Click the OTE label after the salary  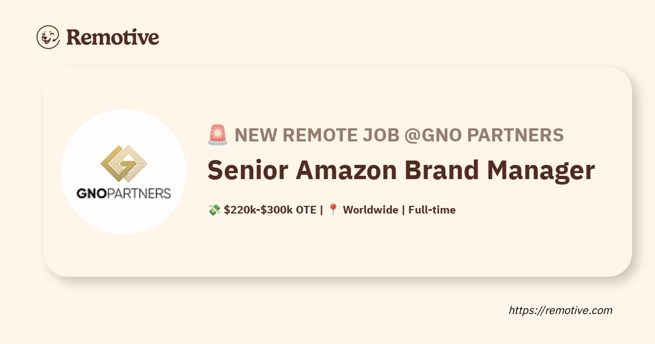[306, 210]
